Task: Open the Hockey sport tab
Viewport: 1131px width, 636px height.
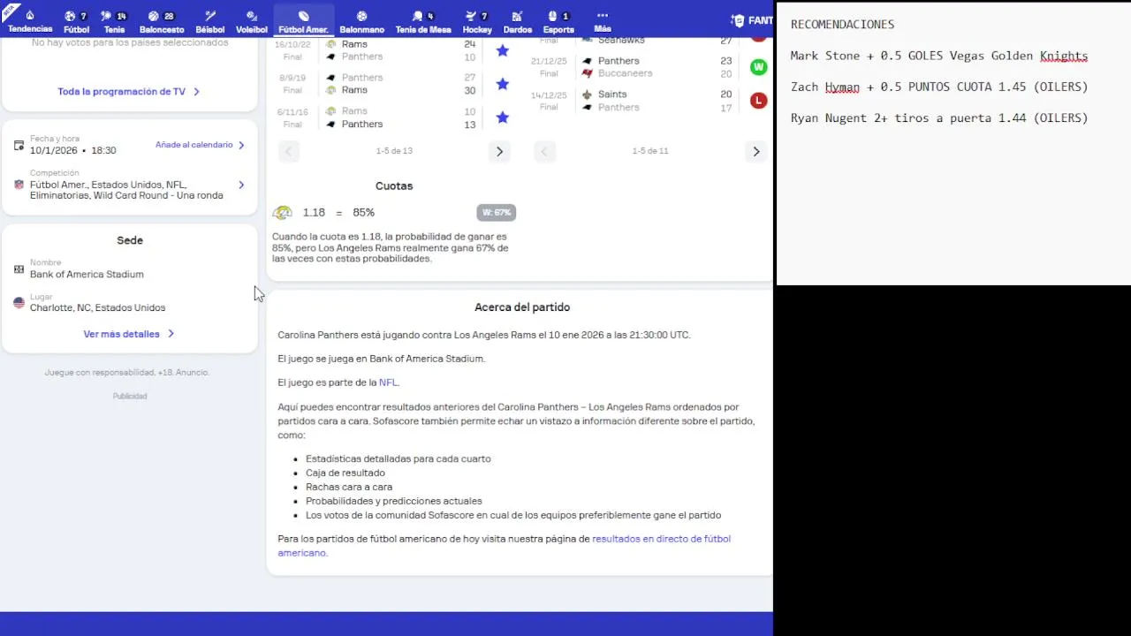Action: 477,21
